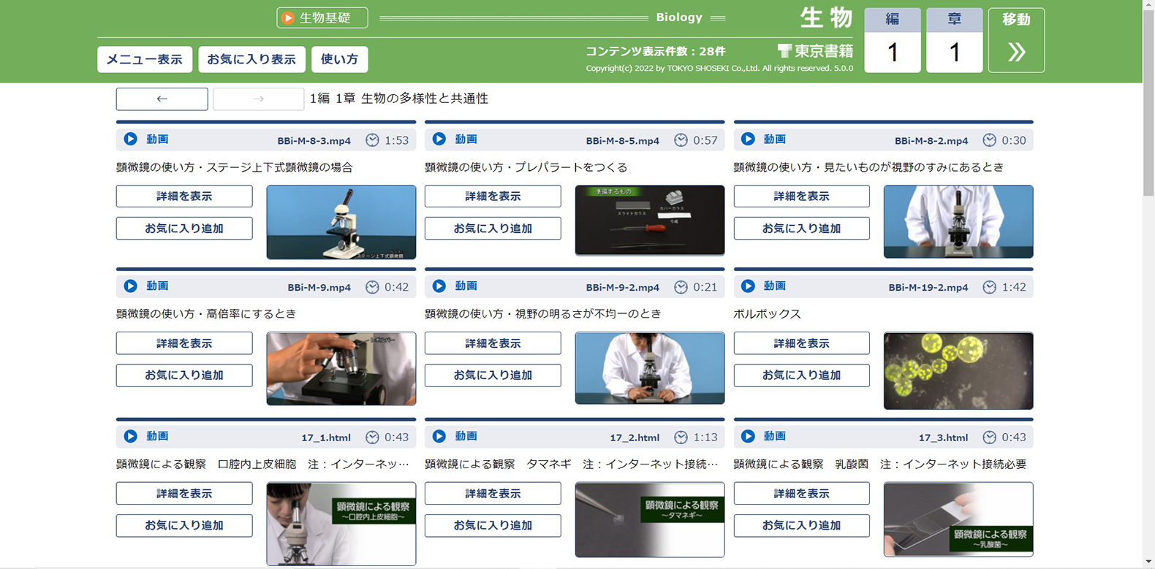Click the Tokyo Shoseki logo

(x=815, y=50)
